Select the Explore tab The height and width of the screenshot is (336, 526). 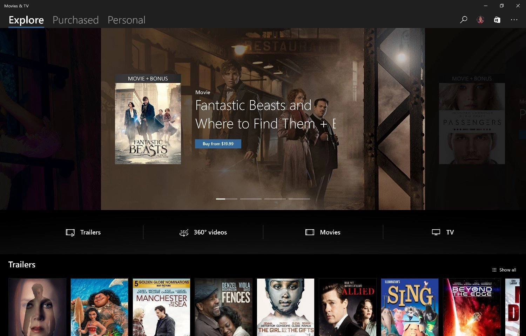coord(26,20)
